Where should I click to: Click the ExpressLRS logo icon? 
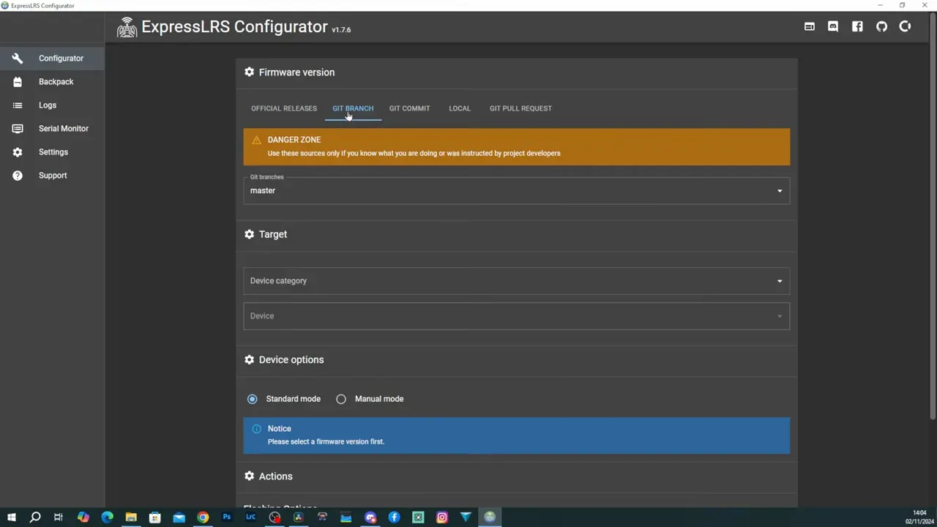(127, 27)
